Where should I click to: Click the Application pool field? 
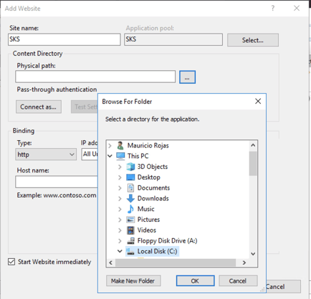[x=173, y=40]
